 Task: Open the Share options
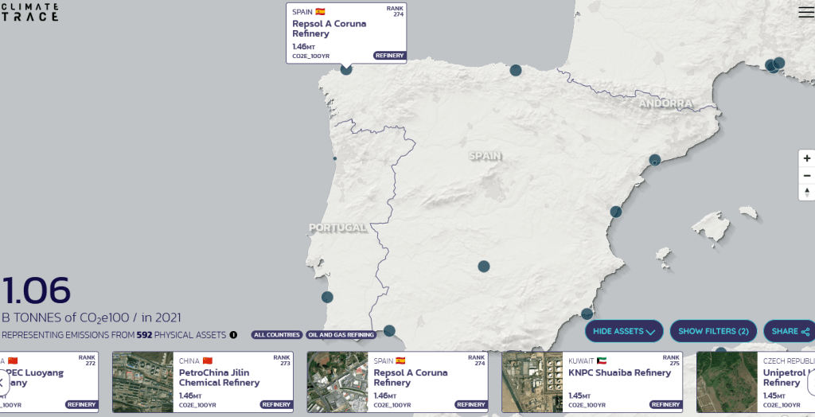[x=789, y=331]
